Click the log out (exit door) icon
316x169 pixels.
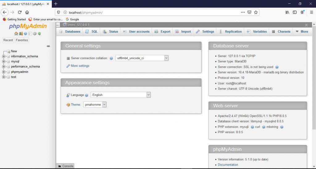[x=21, y=34]
